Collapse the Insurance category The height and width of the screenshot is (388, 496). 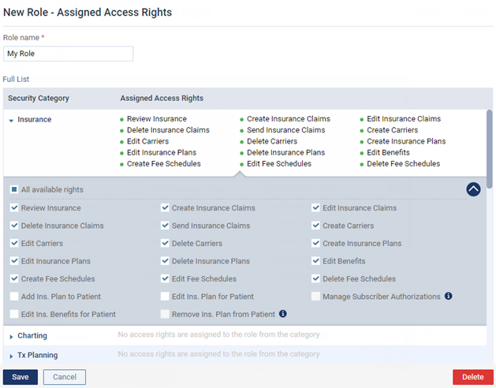11,121
